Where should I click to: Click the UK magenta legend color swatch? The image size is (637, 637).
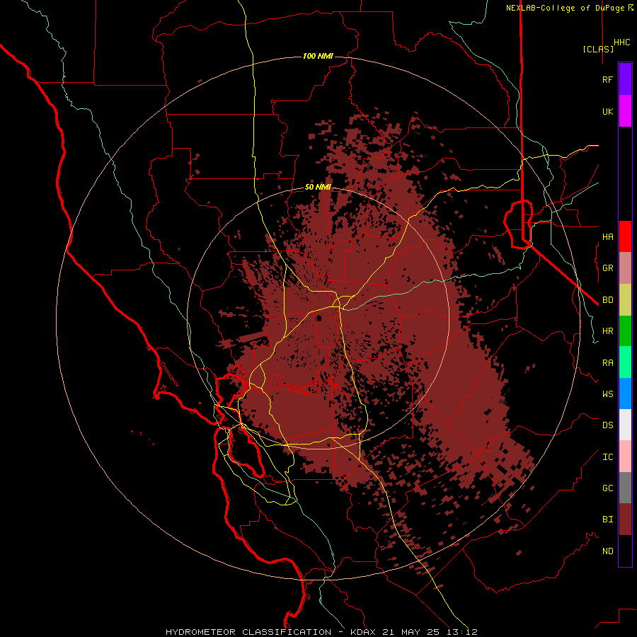pos(625,111)
